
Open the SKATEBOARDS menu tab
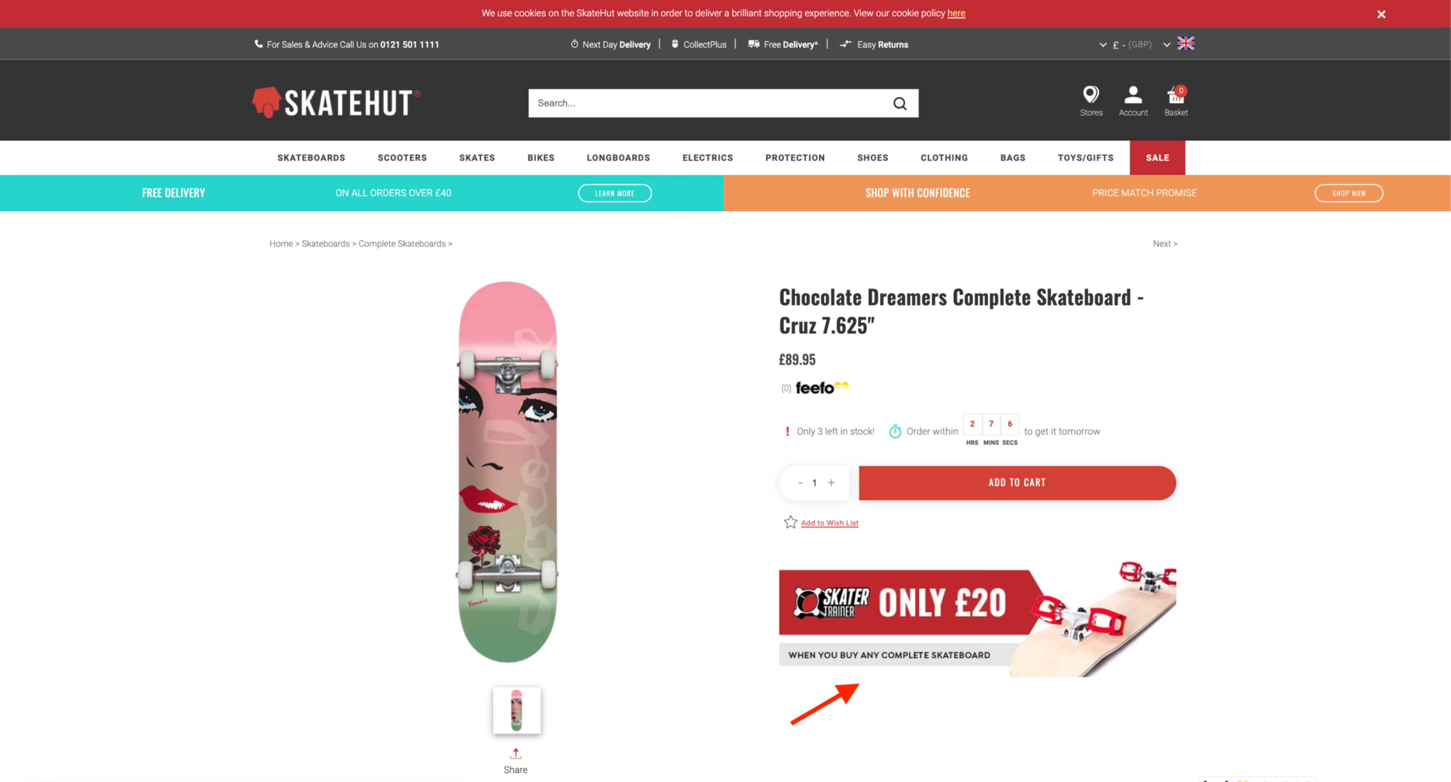point(311,158)
